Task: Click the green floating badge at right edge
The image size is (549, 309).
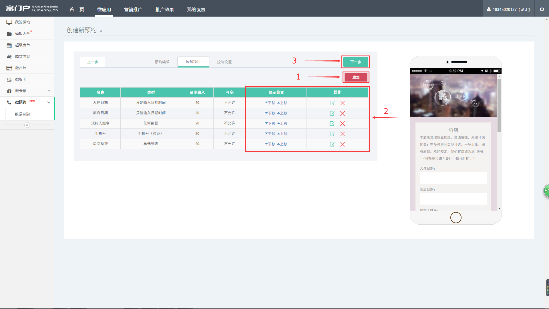Action: coord(546,191)
